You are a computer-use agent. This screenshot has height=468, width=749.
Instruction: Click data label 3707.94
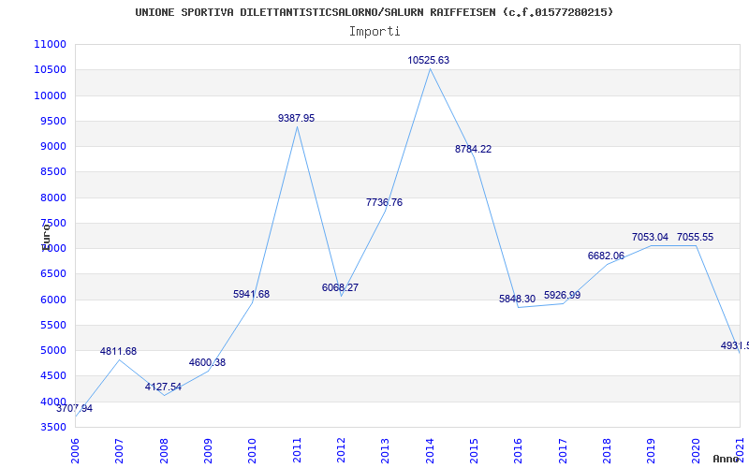[75, 408]
